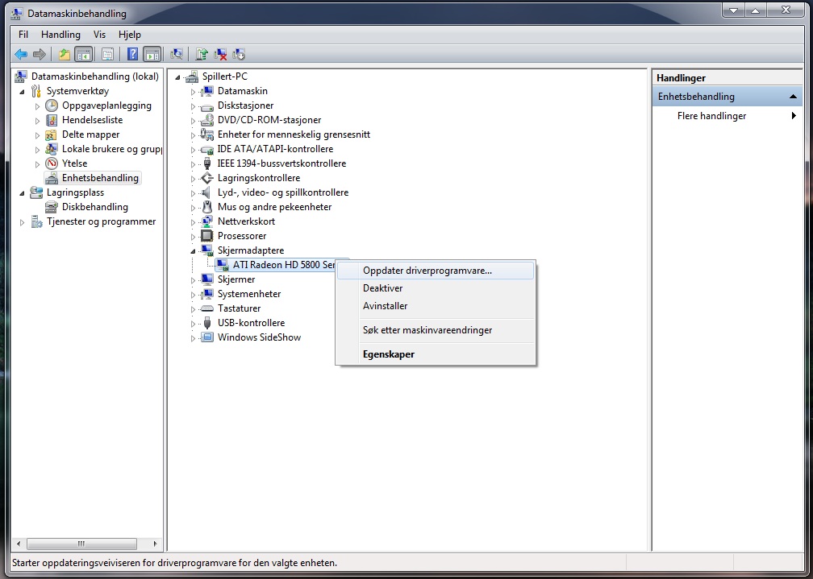Click the Update driver software toolbar icon
The height and width of the screenshot is (579, 813).
(x=202, y=54)
